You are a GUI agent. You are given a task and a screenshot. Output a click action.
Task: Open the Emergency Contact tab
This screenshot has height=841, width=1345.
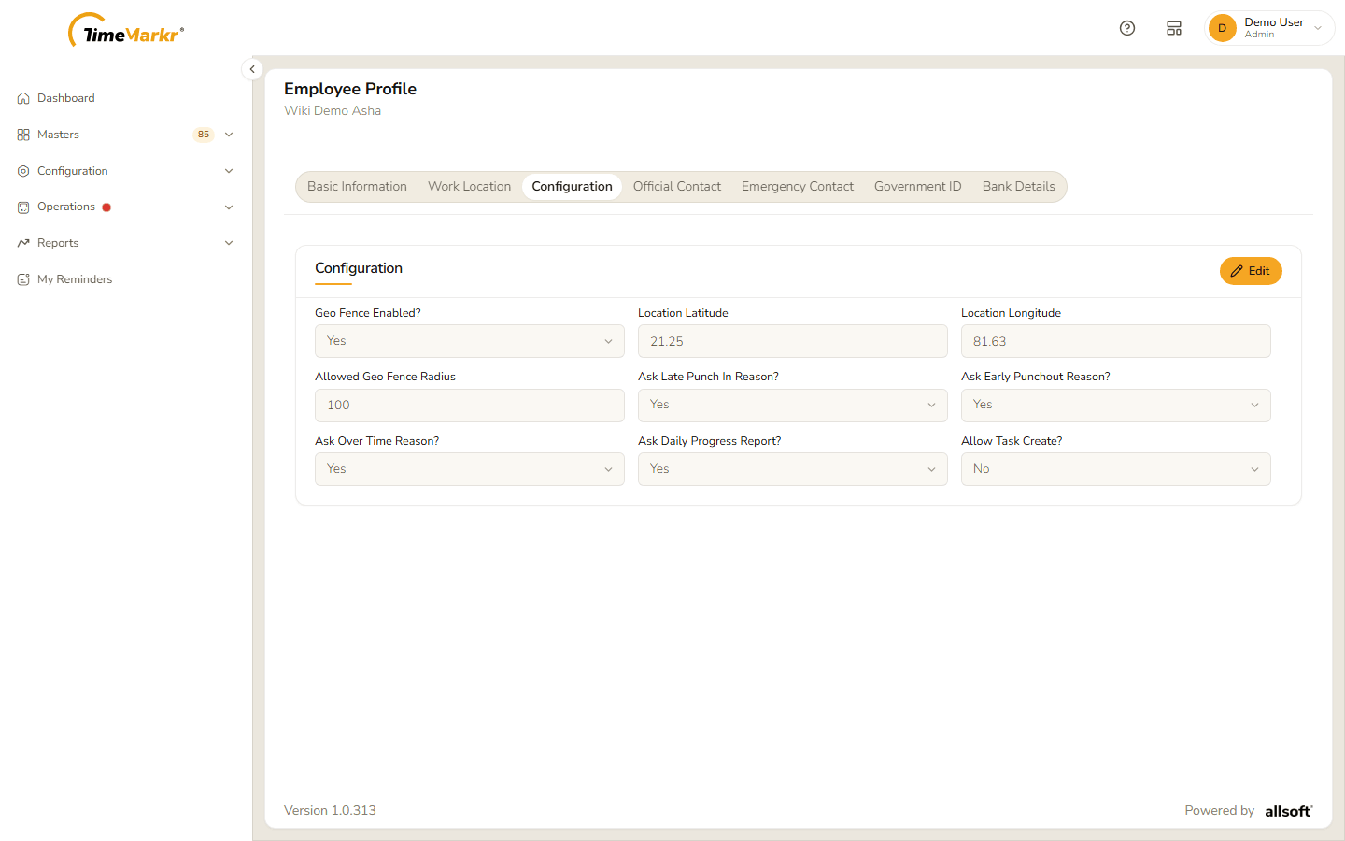[x=798, y=187]
